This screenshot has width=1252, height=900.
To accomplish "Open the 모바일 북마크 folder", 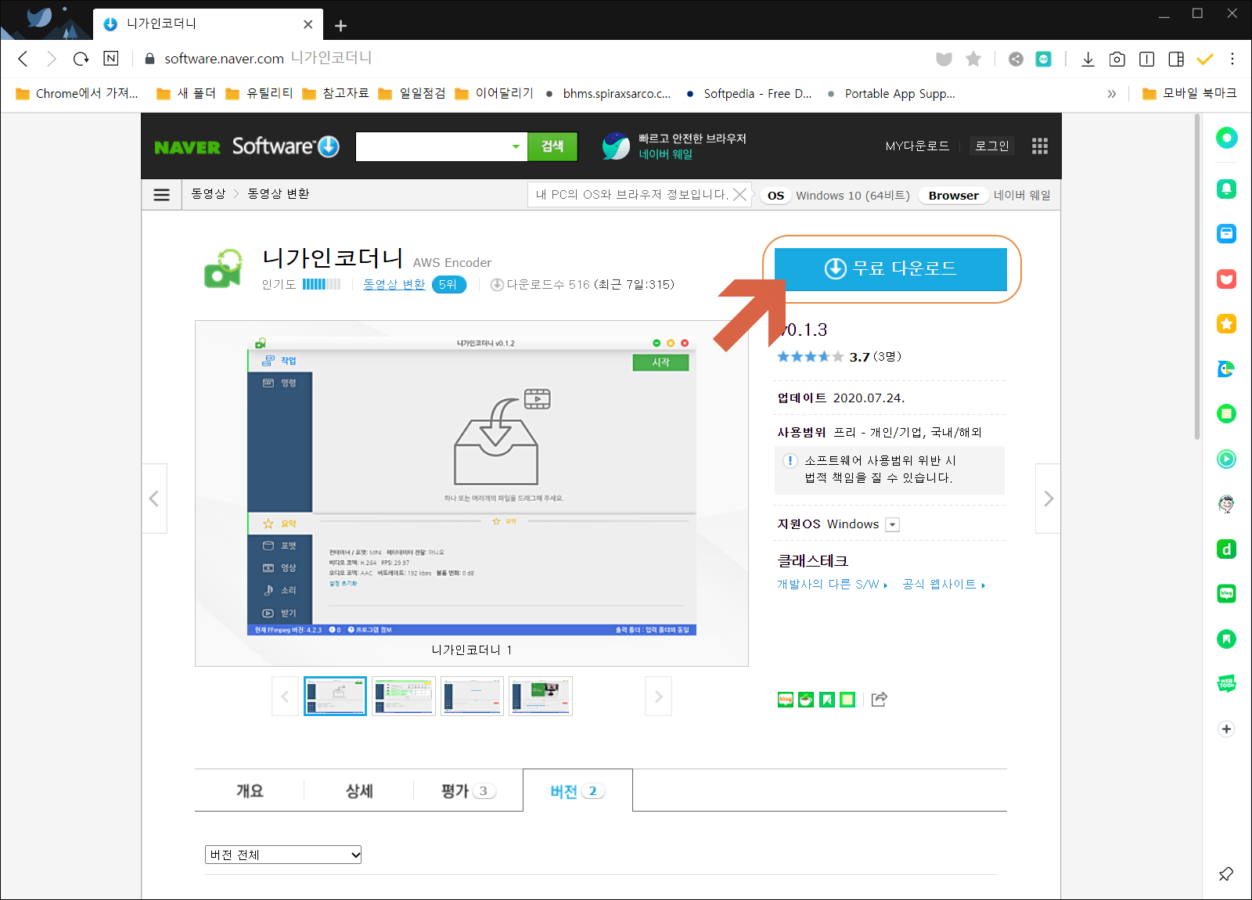I will click(x=1189, y=94).
